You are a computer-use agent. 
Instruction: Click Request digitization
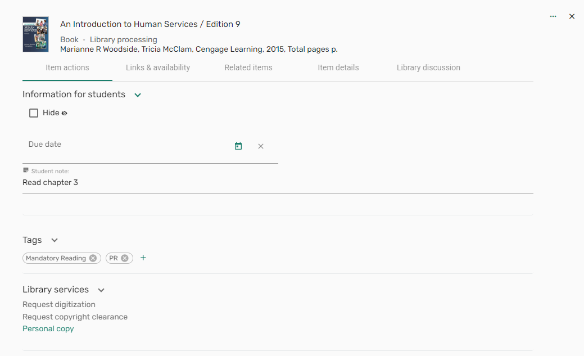tap(59, 305)
